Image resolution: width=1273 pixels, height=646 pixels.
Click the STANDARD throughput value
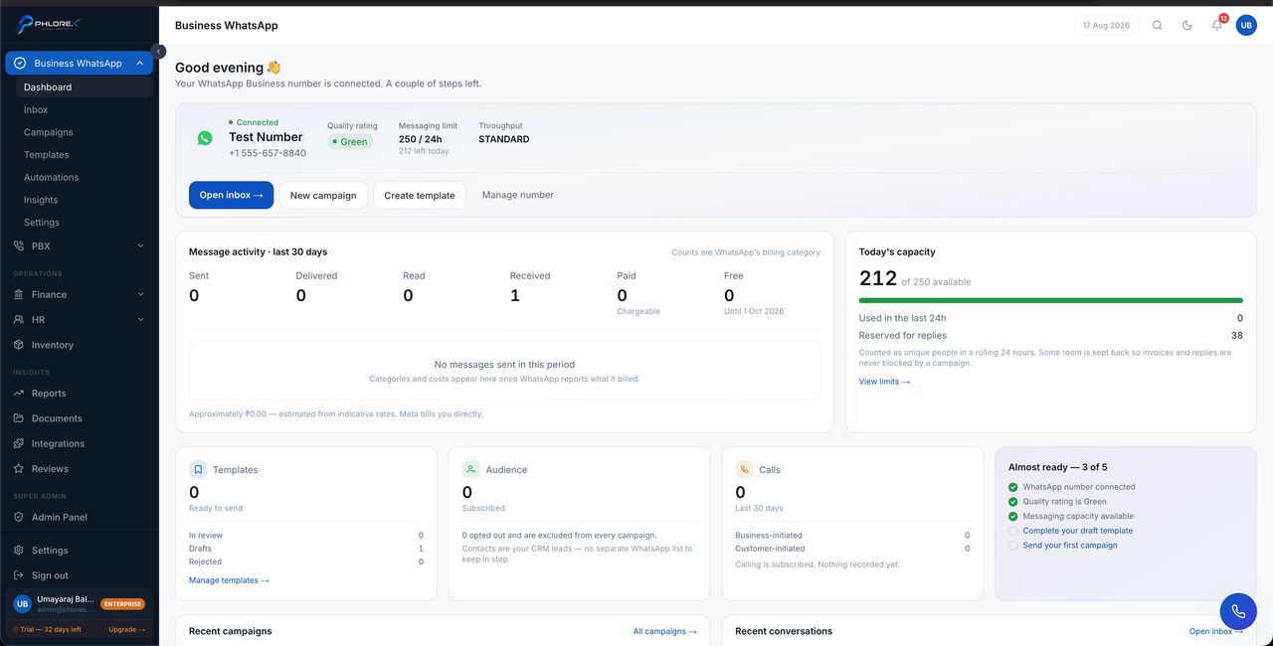(x=504, y=139)
